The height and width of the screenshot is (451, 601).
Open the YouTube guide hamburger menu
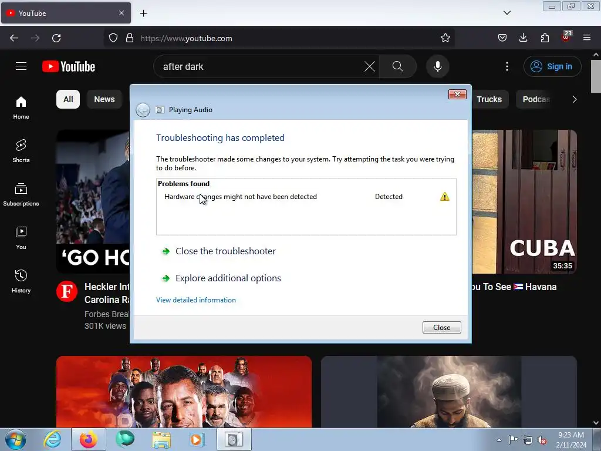pos(21,66)
